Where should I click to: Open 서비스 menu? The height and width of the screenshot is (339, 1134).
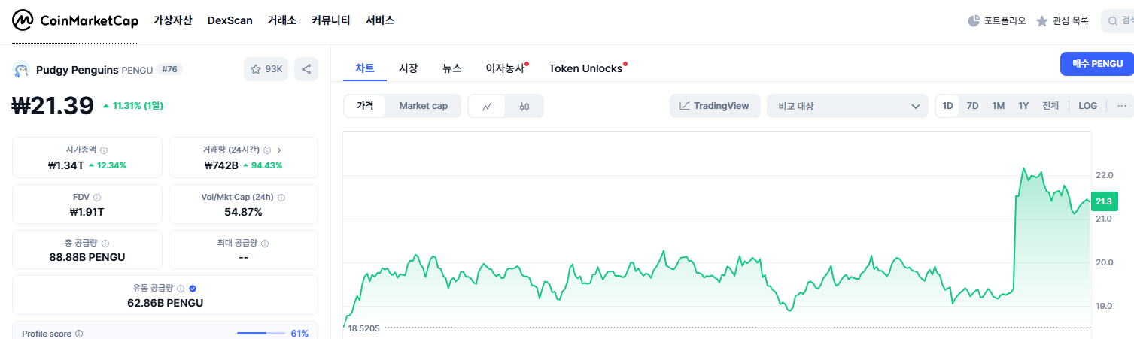tap(380, 21)
